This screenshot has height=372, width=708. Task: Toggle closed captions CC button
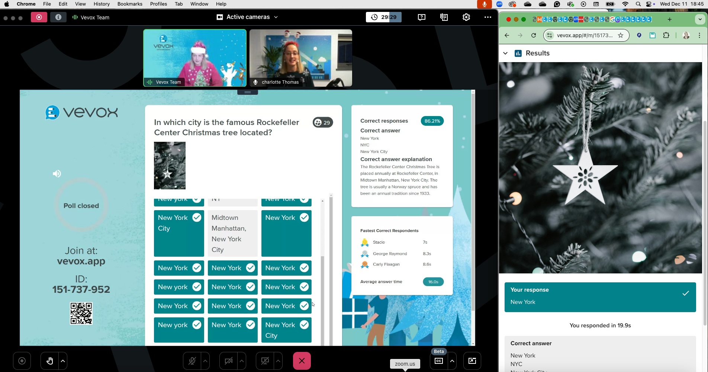(x=439, y=361)
